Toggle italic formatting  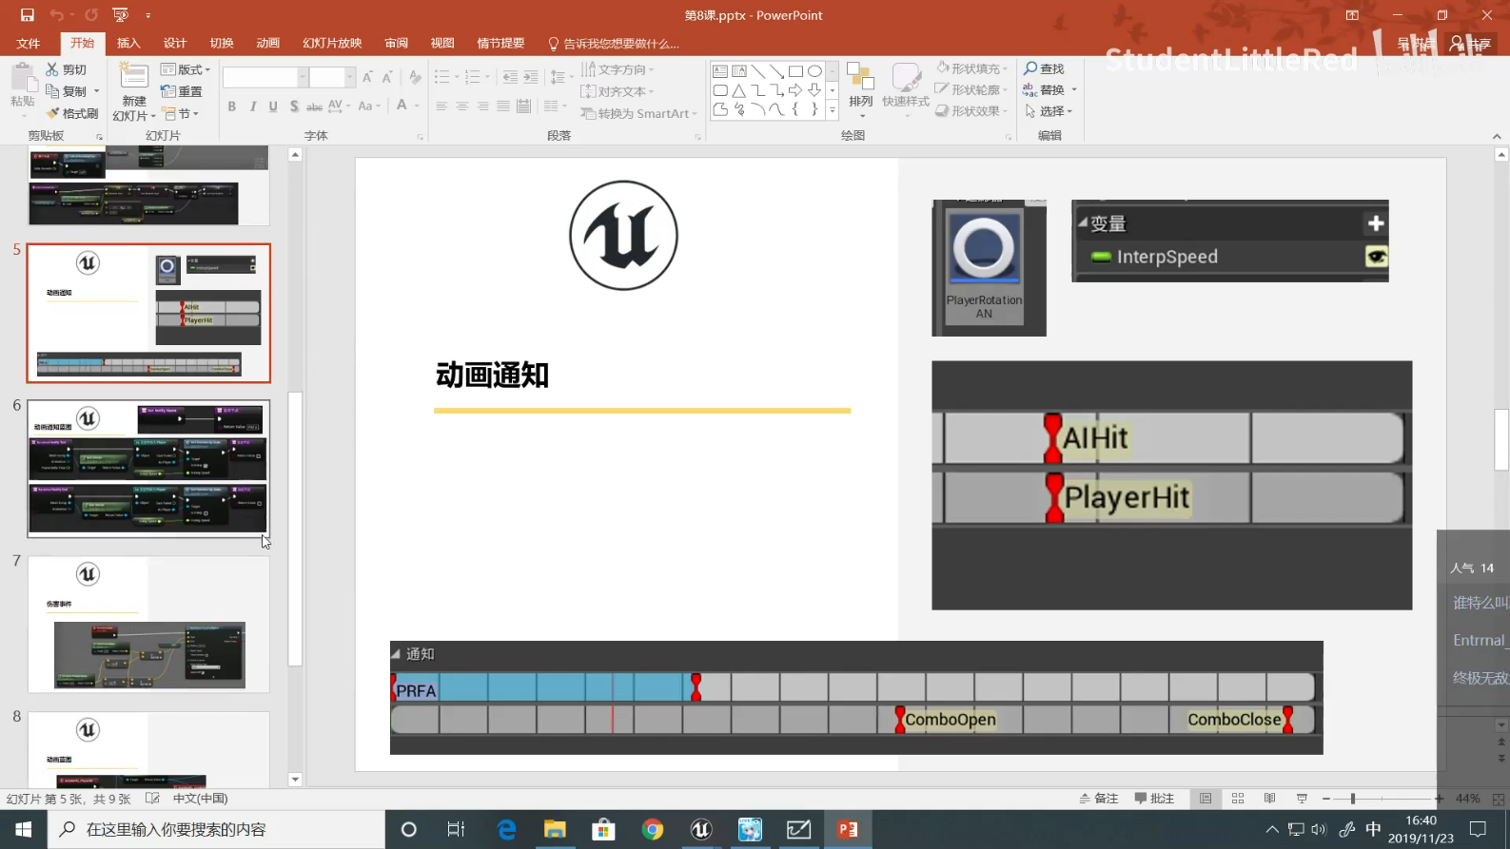point(253,106)
